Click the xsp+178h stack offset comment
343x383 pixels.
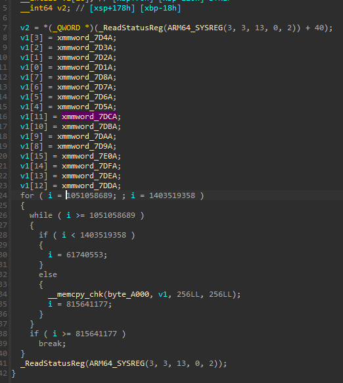(x=112, y=8)
